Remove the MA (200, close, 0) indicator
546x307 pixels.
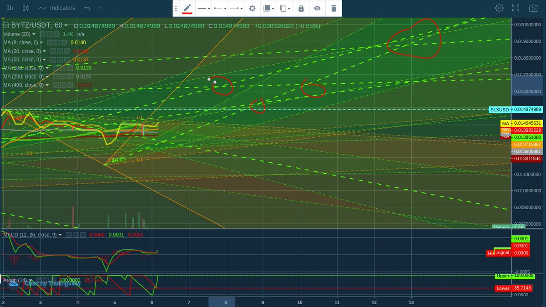click(x=70, y=76)
